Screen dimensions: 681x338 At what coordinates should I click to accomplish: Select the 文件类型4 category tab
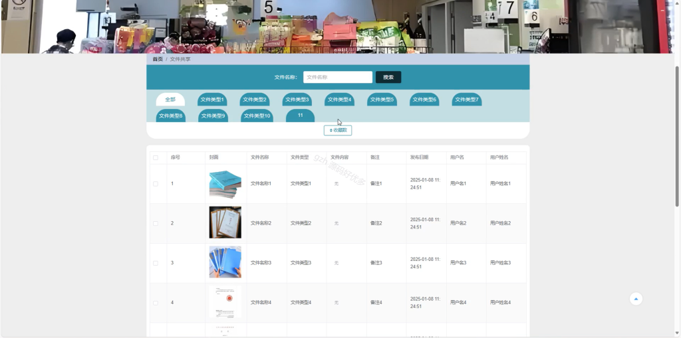point(339,100)
